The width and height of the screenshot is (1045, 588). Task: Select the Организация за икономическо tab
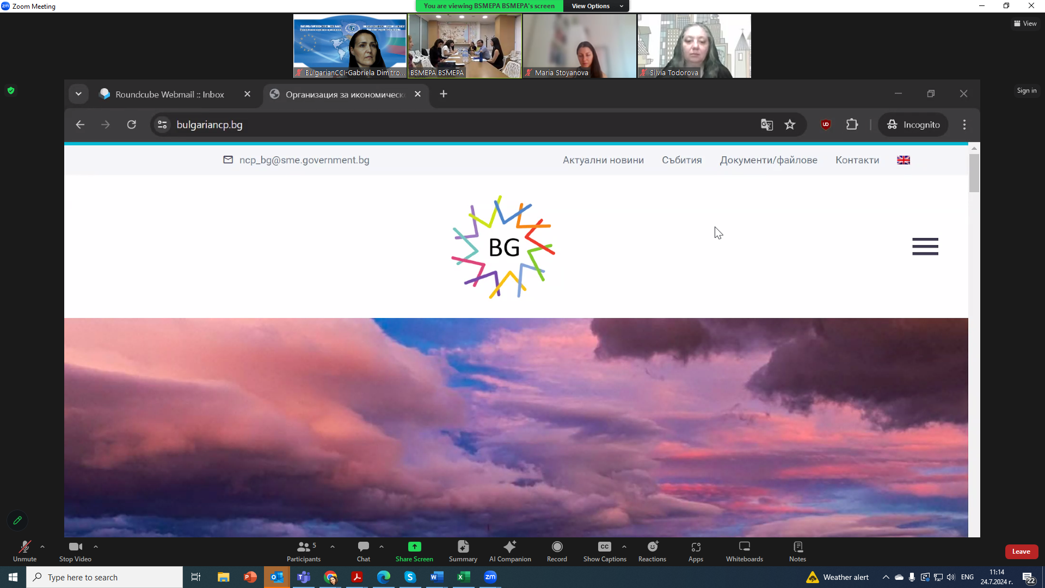(345, 94)
